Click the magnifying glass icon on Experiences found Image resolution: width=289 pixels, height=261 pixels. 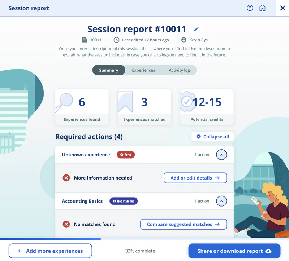point(64,103)
